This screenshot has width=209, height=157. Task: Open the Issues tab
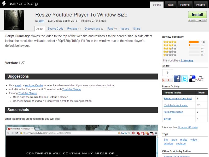point(125,29)
